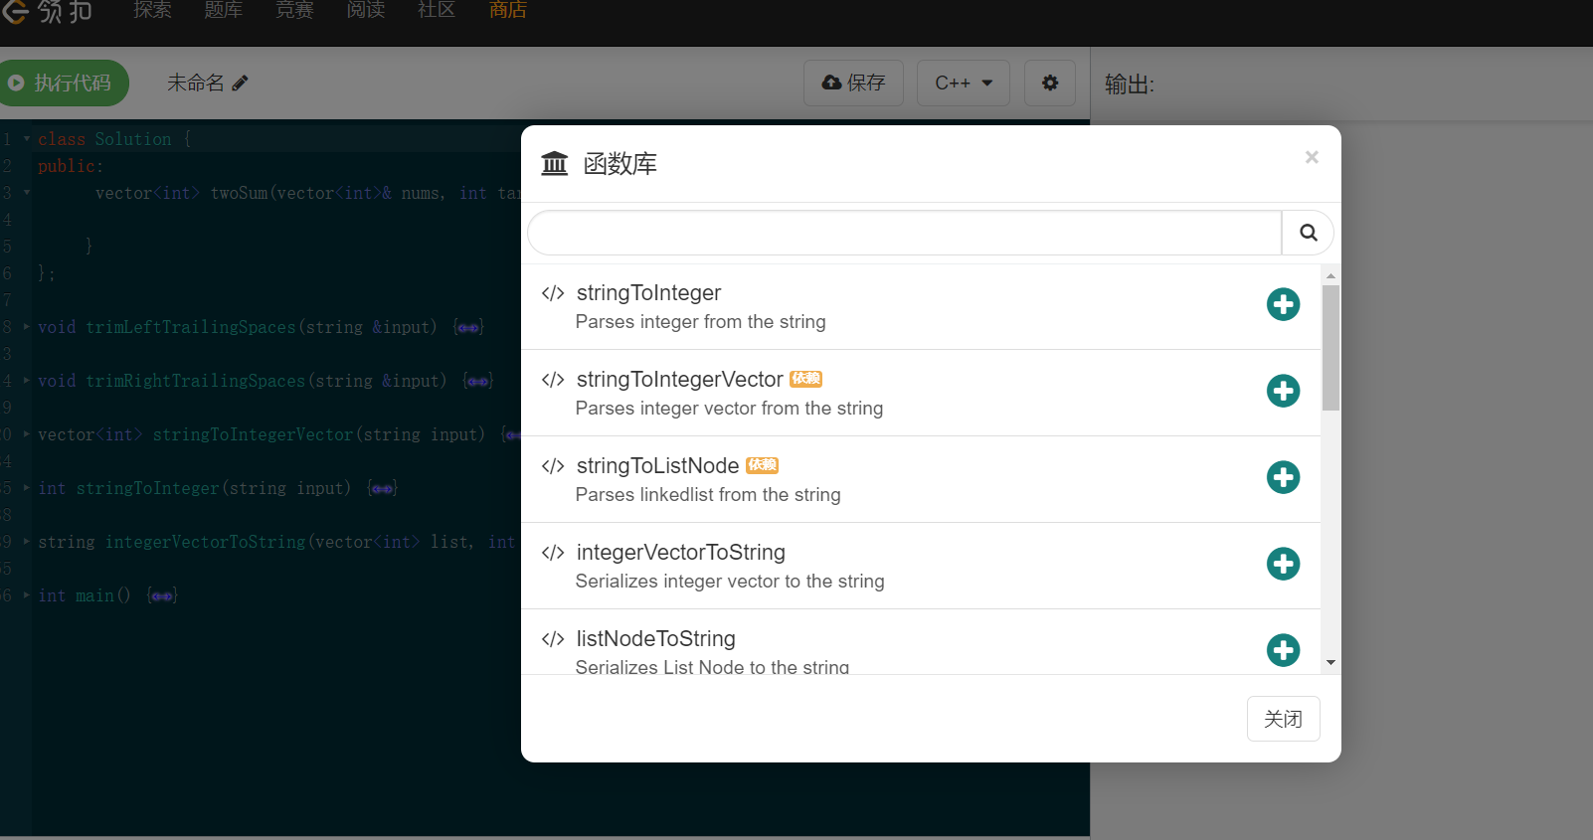
Task: Expand the int main fold arrow
Action: [x=27, y=594]
